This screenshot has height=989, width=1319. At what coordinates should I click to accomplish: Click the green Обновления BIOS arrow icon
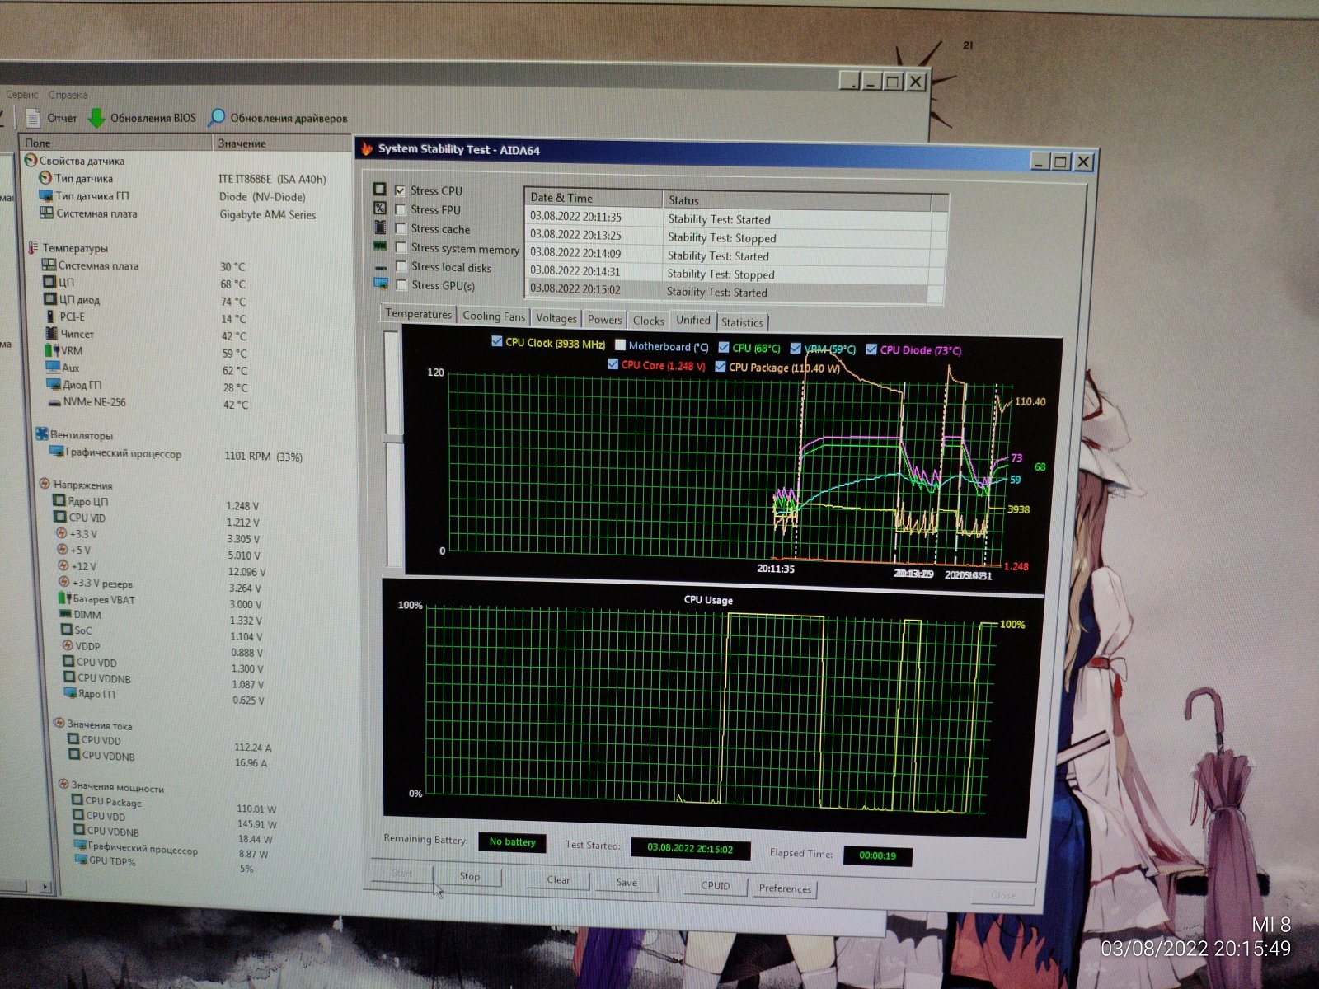[x=97, y=118]
